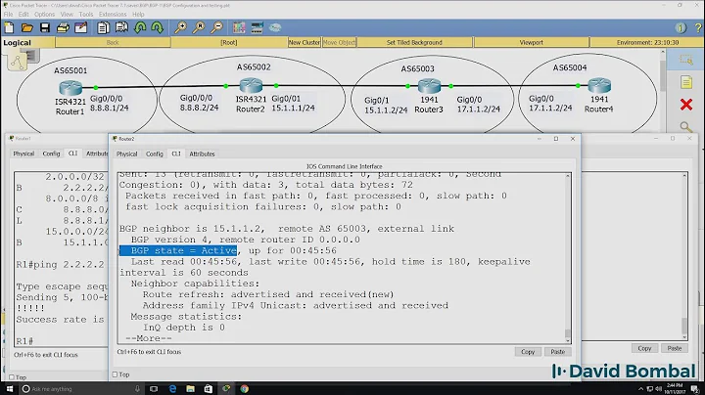The image size is (705, 395).
Task: Click the Environment time button
Action: (x=647, y=42)
